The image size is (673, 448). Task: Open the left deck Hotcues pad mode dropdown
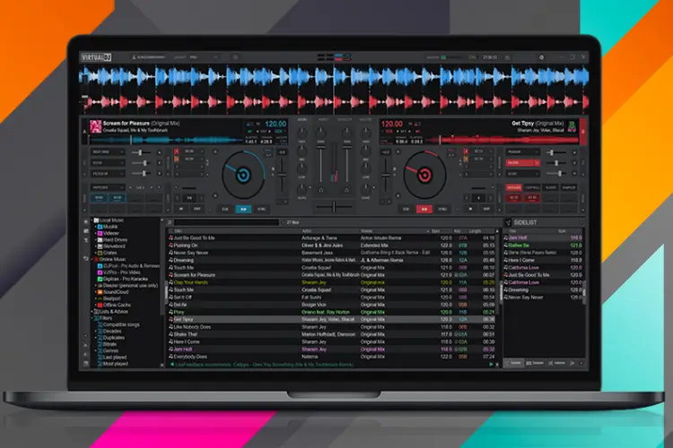pyautogui.click(x=108, y=187)
